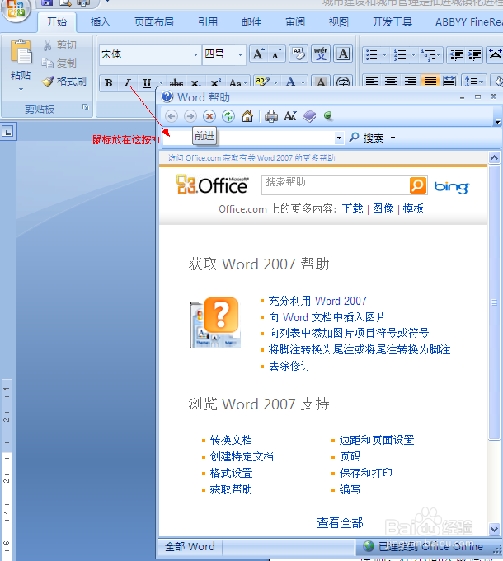Click the Decrease Indent icon
Image resolution: width=503 pixels, height=561 pixels.
[x=456, y=54]
